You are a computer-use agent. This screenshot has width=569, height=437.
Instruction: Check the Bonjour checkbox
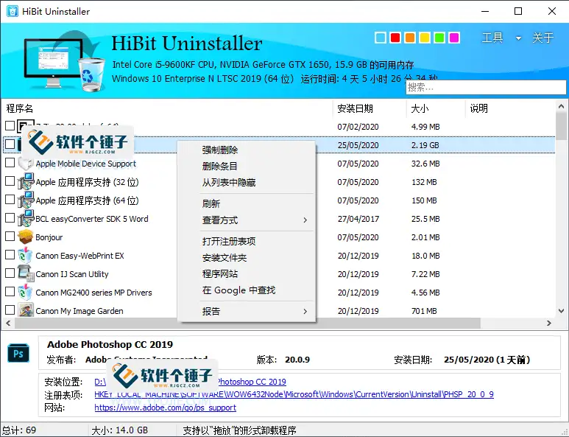pyautogui.click(x=10, y=237)
